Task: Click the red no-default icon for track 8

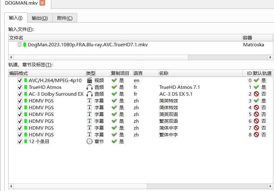Action: point(256,135)
